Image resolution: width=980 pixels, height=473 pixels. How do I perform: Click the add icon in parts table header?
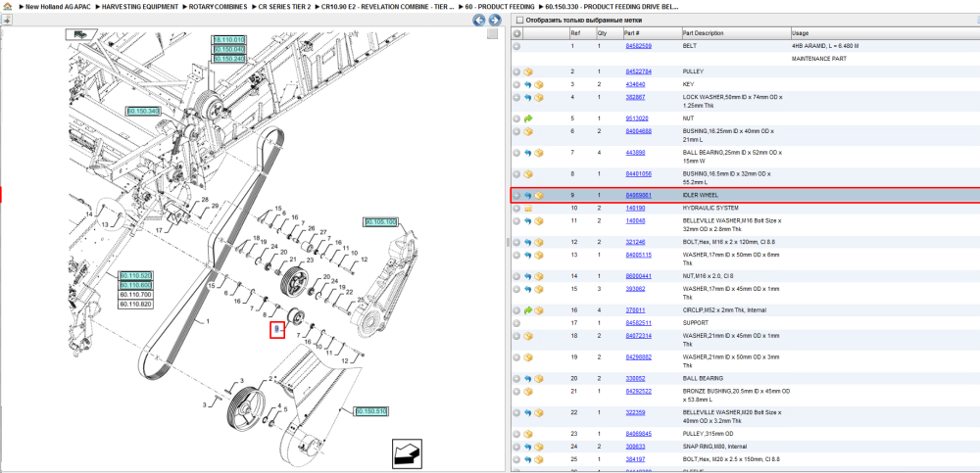click(517, 33)
